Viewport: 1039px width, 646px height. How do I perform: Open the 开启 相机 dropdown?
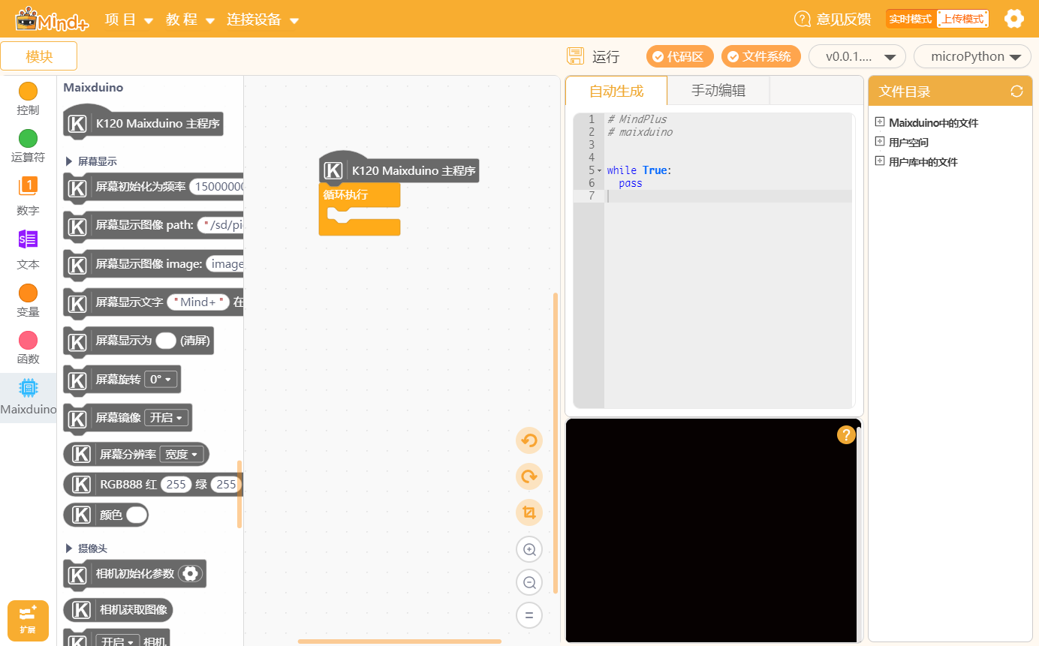point(118,641)
